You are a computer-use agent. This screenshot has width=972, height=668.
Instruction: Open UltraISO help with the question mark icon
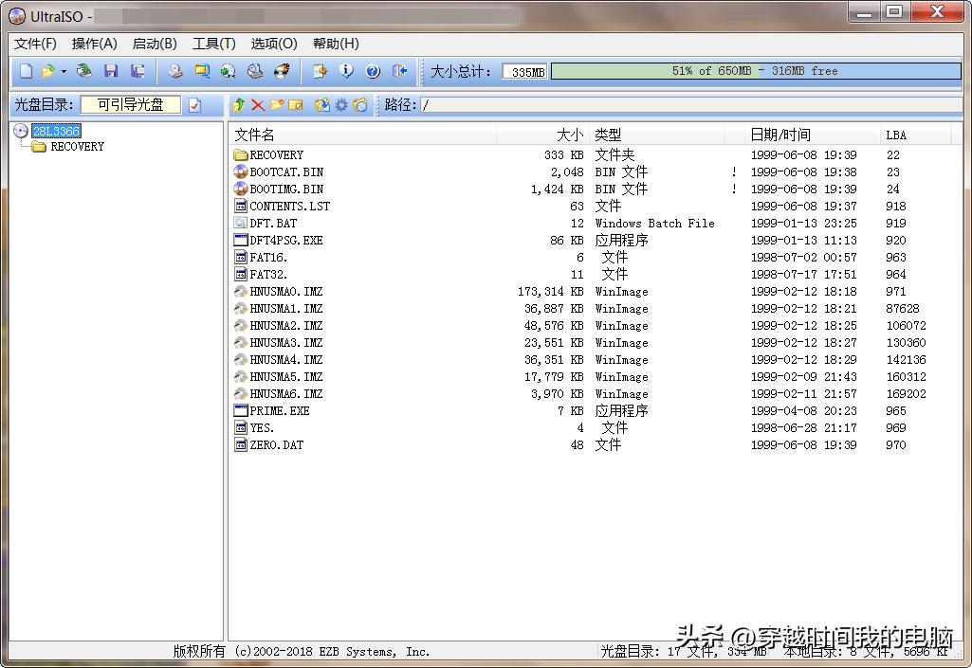coord(372,71)
